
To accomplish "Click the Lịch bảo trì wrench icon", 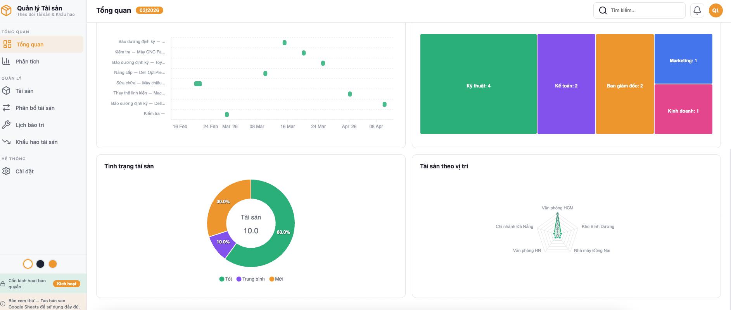I will click(x=6, y=125).
